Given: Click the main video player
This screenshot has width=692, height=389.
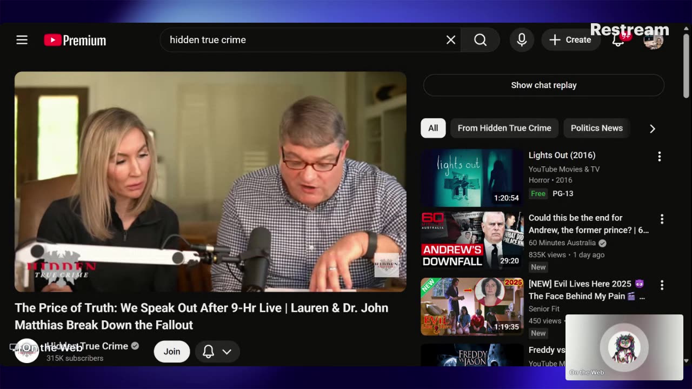Looking at the screenshot, I should [210, 182].
